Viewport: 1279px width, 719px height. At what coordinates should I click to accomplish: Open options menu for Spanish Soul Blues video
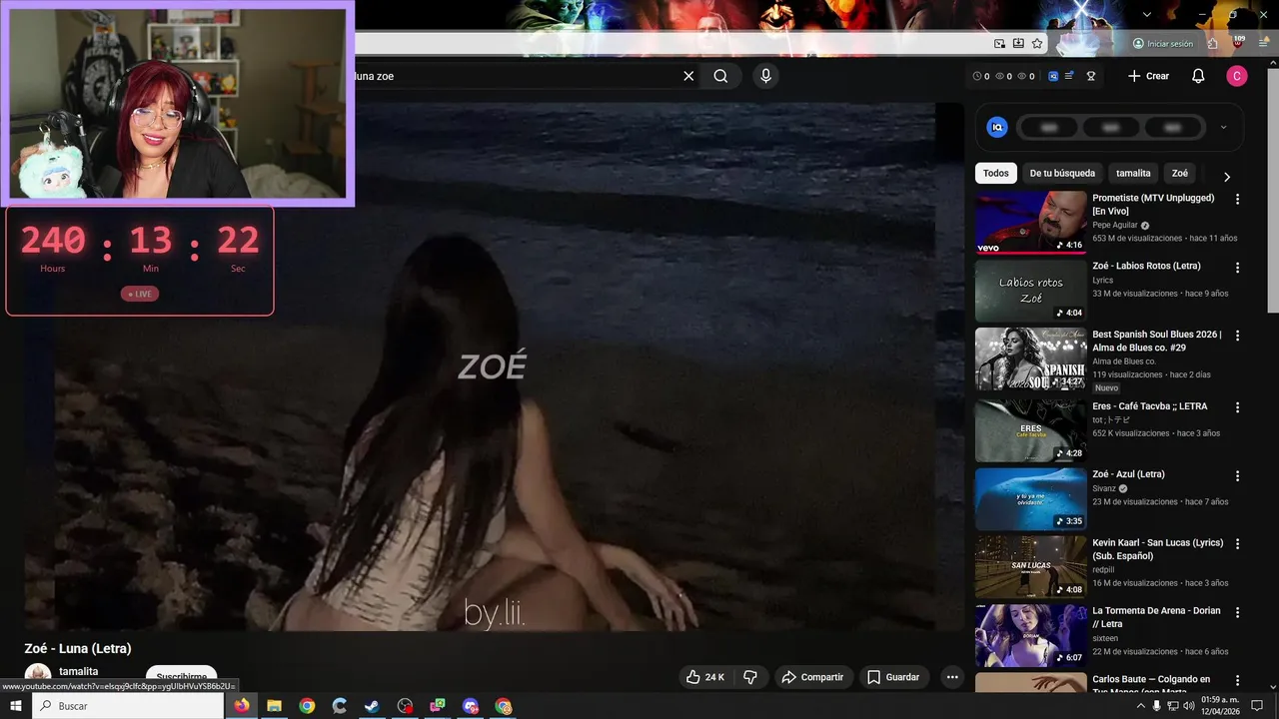pyautogui.click(x=1237, y=336)
